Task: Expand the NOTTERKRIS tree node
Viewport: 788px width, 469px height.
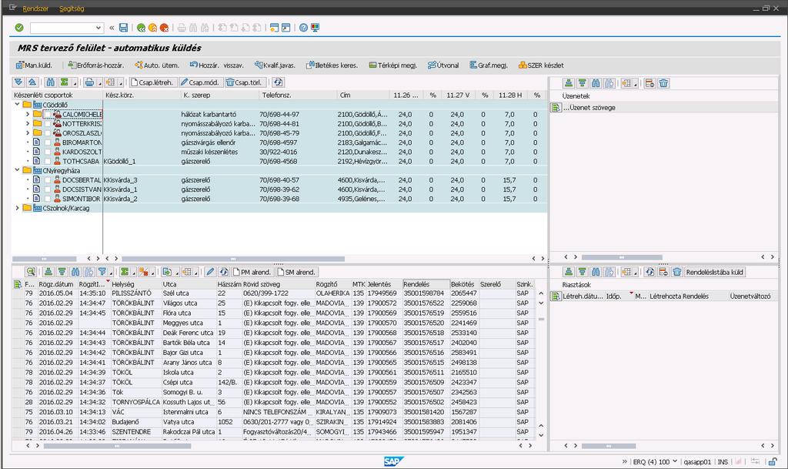Action: click(28, 124)
